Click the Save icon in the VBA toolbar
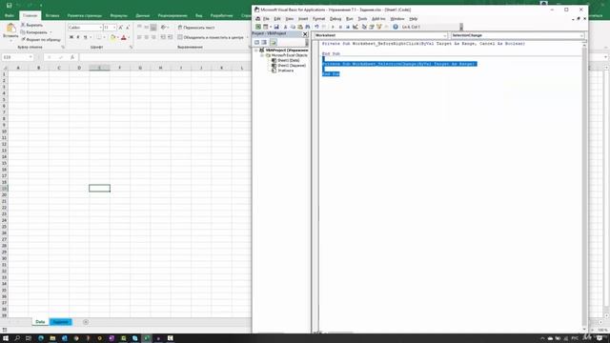The width and height of the screenshot is (610, 343). pyautogui.click(x=276, y=27)
